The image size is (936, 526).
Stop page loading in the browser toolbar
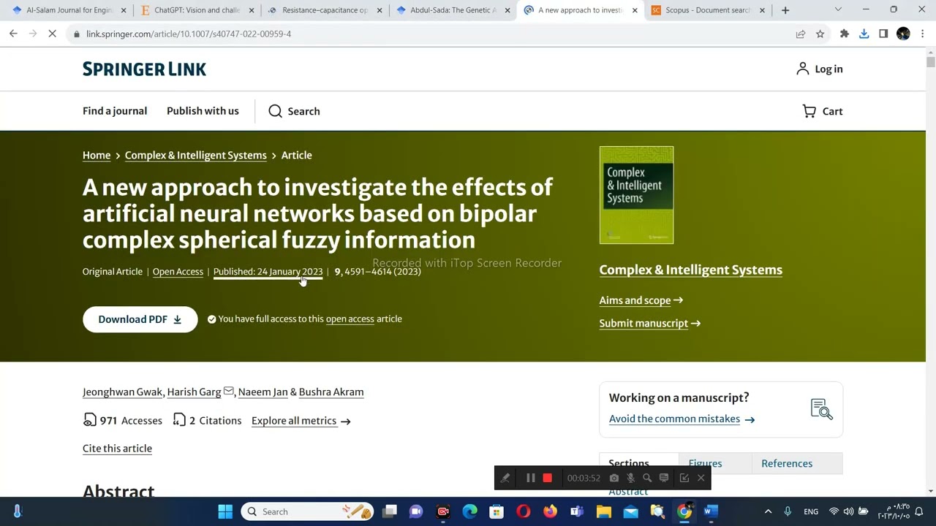click(x=53, y=34)
